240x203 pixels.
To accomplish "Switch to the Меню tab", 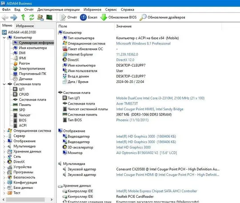I will pos(7,26).
